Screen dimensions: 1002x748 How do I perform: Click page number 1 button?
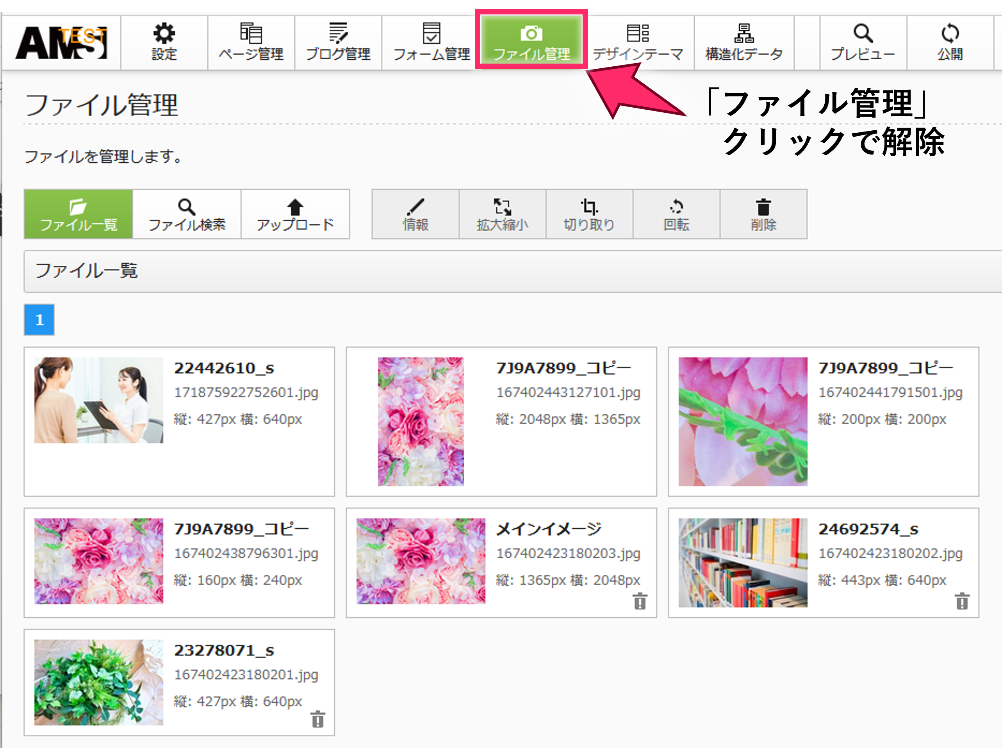(39, 320)
